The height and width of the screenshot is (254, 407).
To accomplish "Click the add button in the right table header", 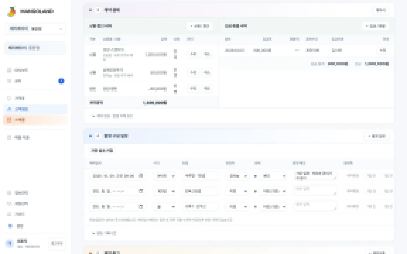I will tap(375, 26).
